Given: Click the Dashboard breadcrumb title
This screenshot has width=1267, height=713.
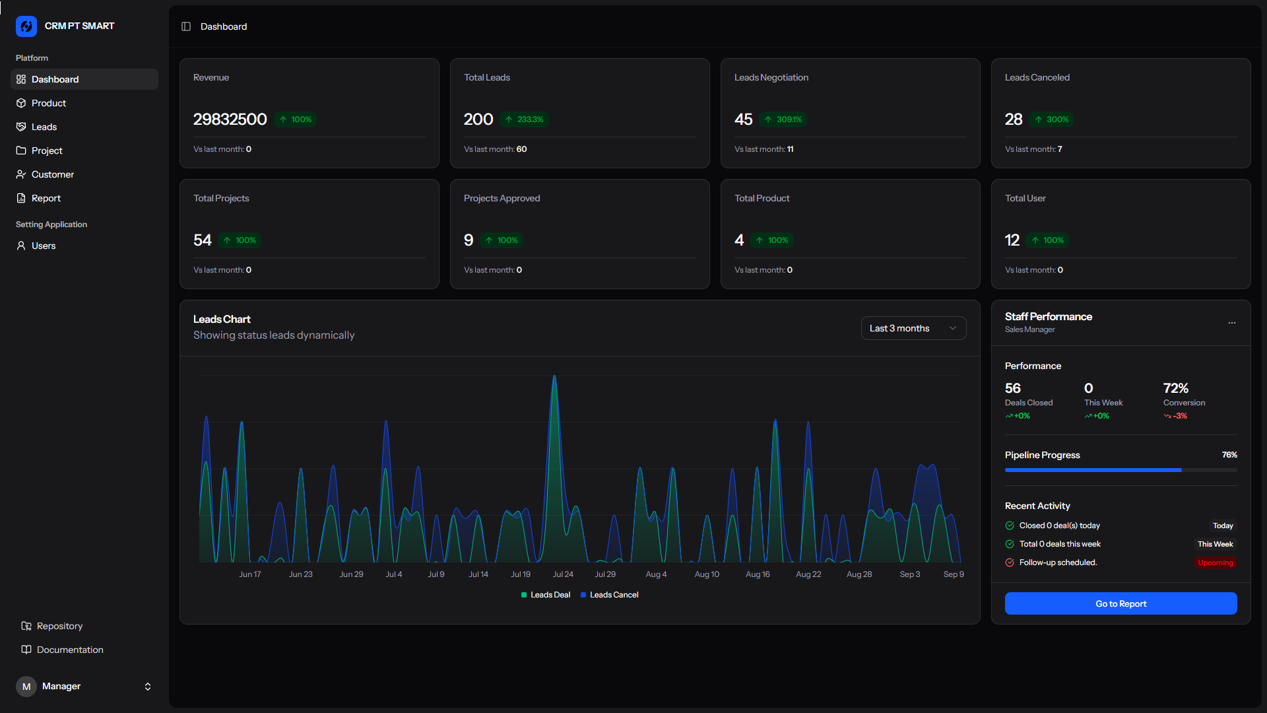Looking at the screenshot, I should 224,26.
